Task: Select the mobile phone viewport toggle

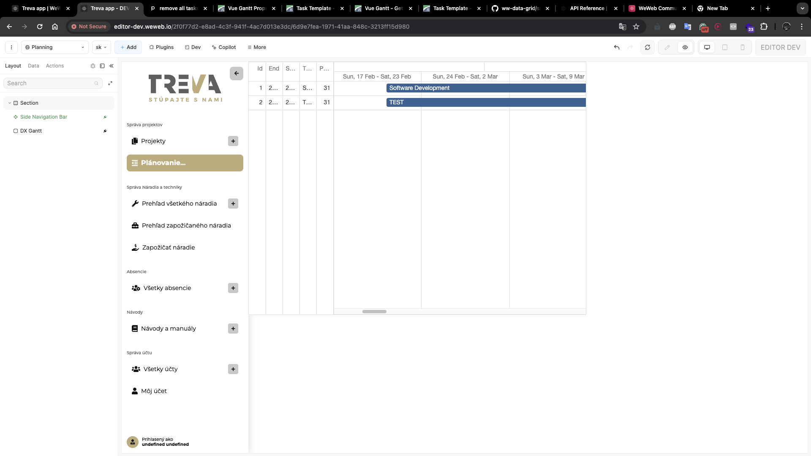Action: tap(743, 47)
